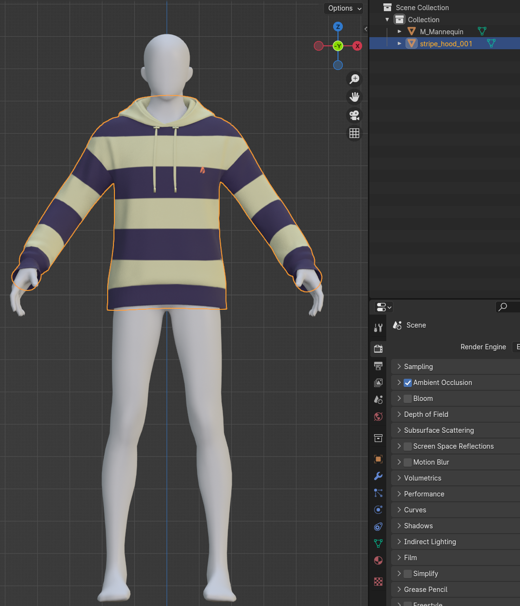Expand the M_Mannequin tree item

(x=399, y=31)
